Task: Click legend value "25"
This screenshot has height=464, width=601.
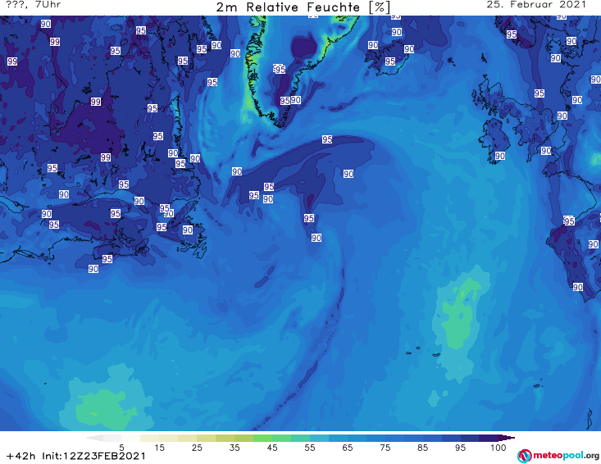Action: click(197, 448)
